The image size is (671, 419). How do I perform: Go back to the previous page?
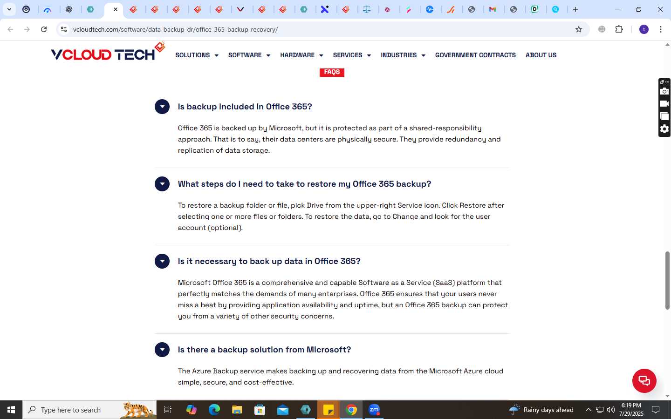pyautogui.click(x=10, y=29)
